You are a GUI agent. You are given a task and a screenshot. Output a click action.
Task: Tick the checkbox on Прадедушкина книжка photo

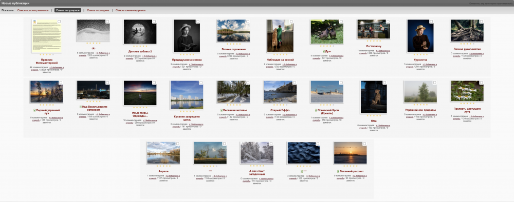pyautogui.click(x=198, y=22)
